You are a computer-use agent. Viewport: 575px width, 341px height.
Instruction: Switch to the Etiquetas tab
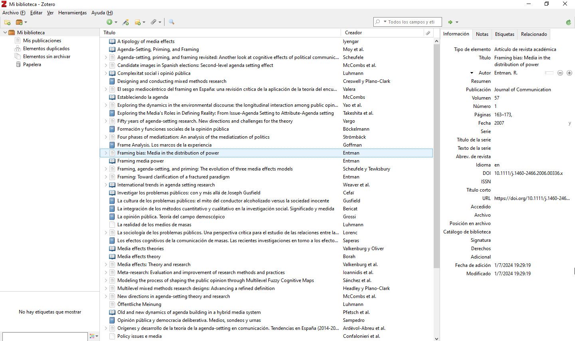(x=505, y=34)
